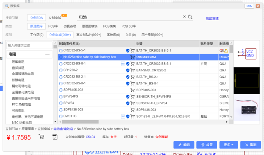Click the cart icon in the CR1220-2 row

tap(133, 70)
